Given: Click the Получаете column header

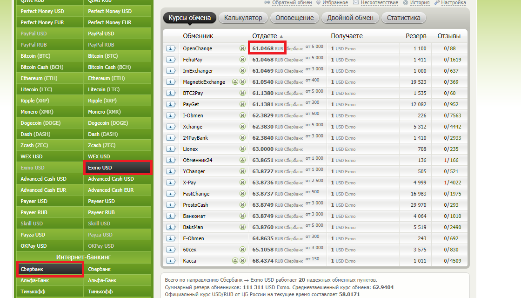Looking at the screenshot, I should coord(347,36).
